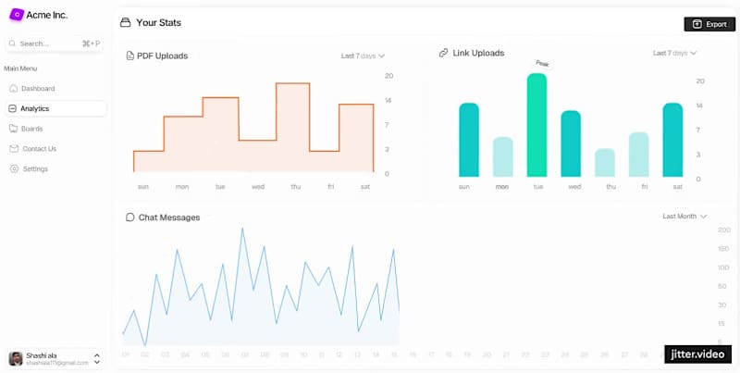Click the thu bar in Link Uploads
740x373 pixels.
[605, 162]
